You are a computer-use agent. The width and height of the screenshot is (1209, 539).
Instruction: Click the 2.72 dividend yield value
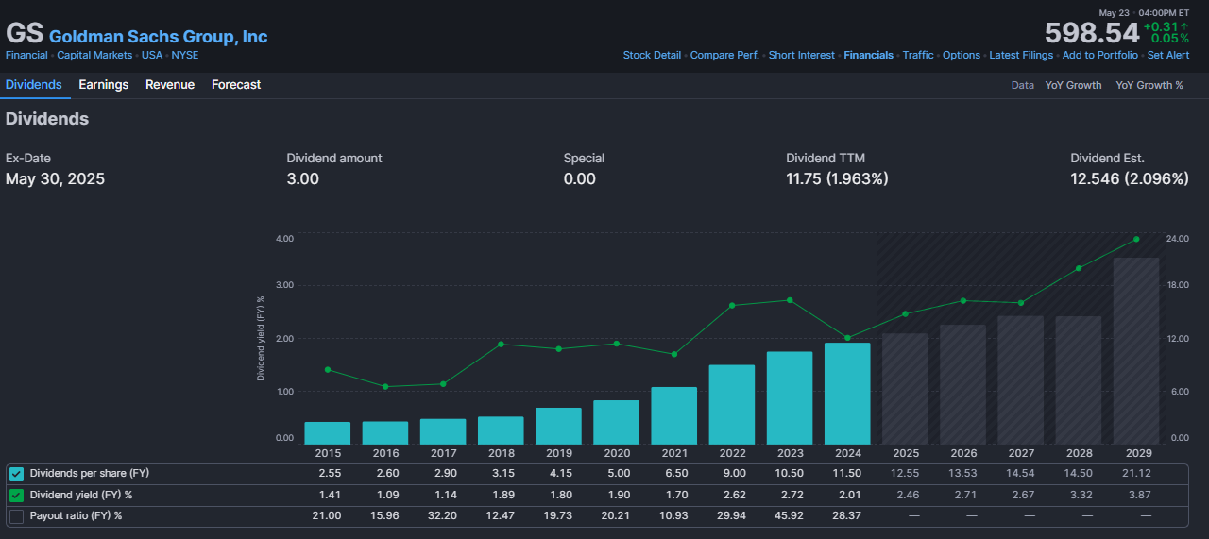tap(789, 495)
